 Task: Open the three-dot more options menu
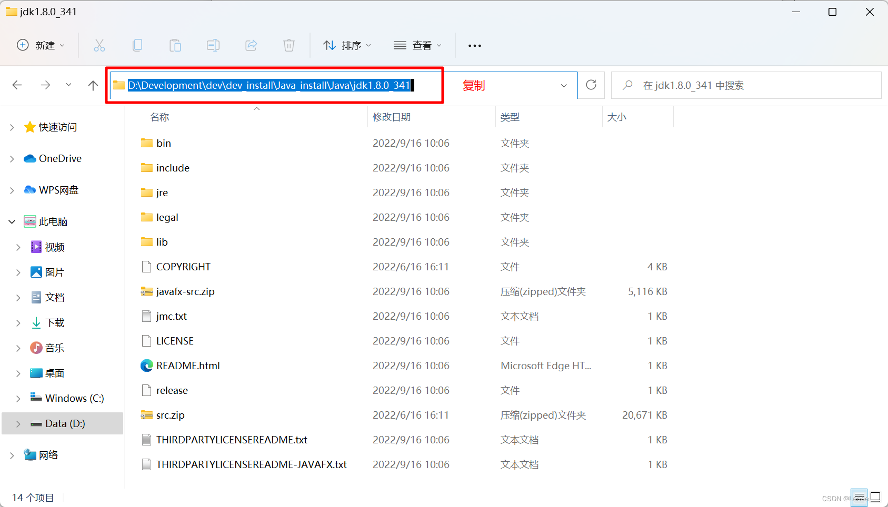point(475,46)
